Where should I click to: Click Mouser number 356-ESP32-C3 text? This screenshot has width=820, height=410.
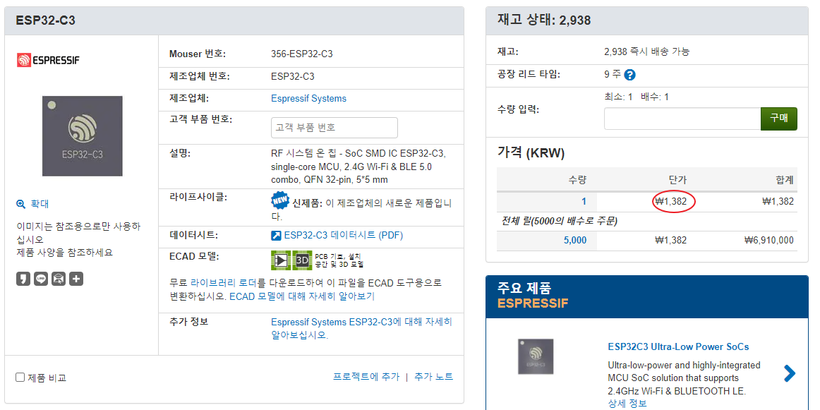302,54
